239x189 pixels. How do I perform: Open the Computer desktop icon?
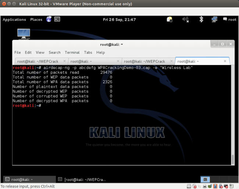(x=24, y=34)
